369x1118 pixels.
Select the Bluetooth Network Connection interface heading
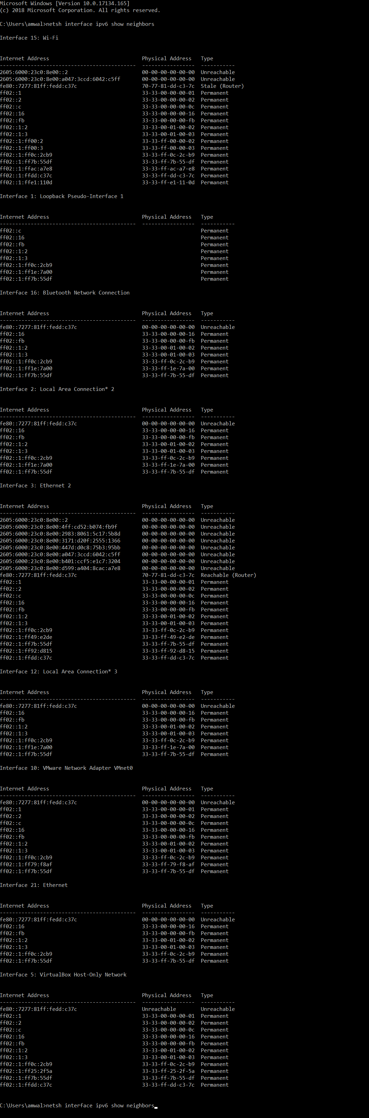65,293
